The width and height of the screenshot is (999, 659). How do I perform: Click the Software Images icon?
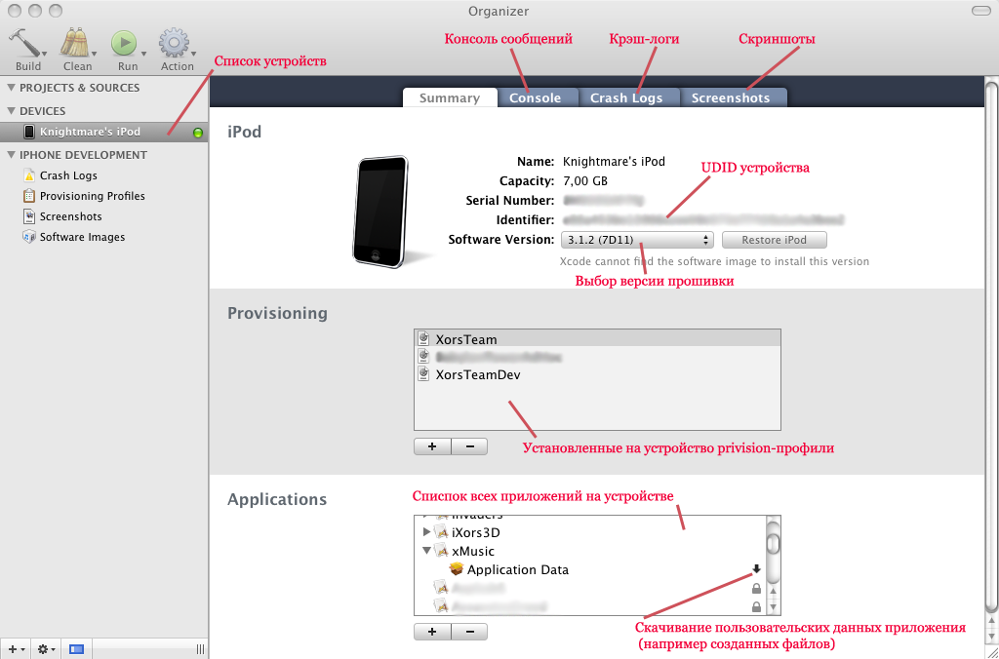29,237
